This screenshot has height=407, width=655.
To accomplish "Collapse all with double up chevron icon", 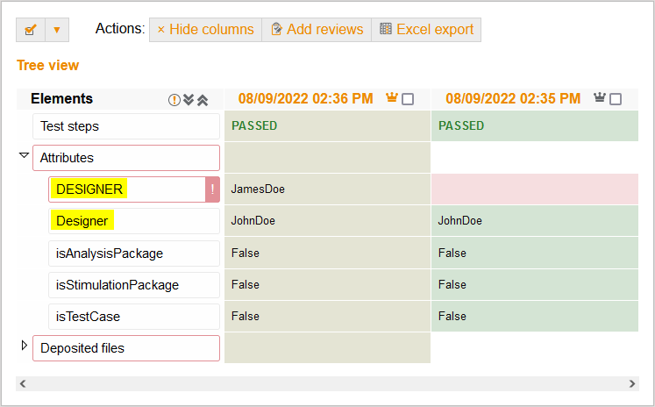I will pos(202,100).
